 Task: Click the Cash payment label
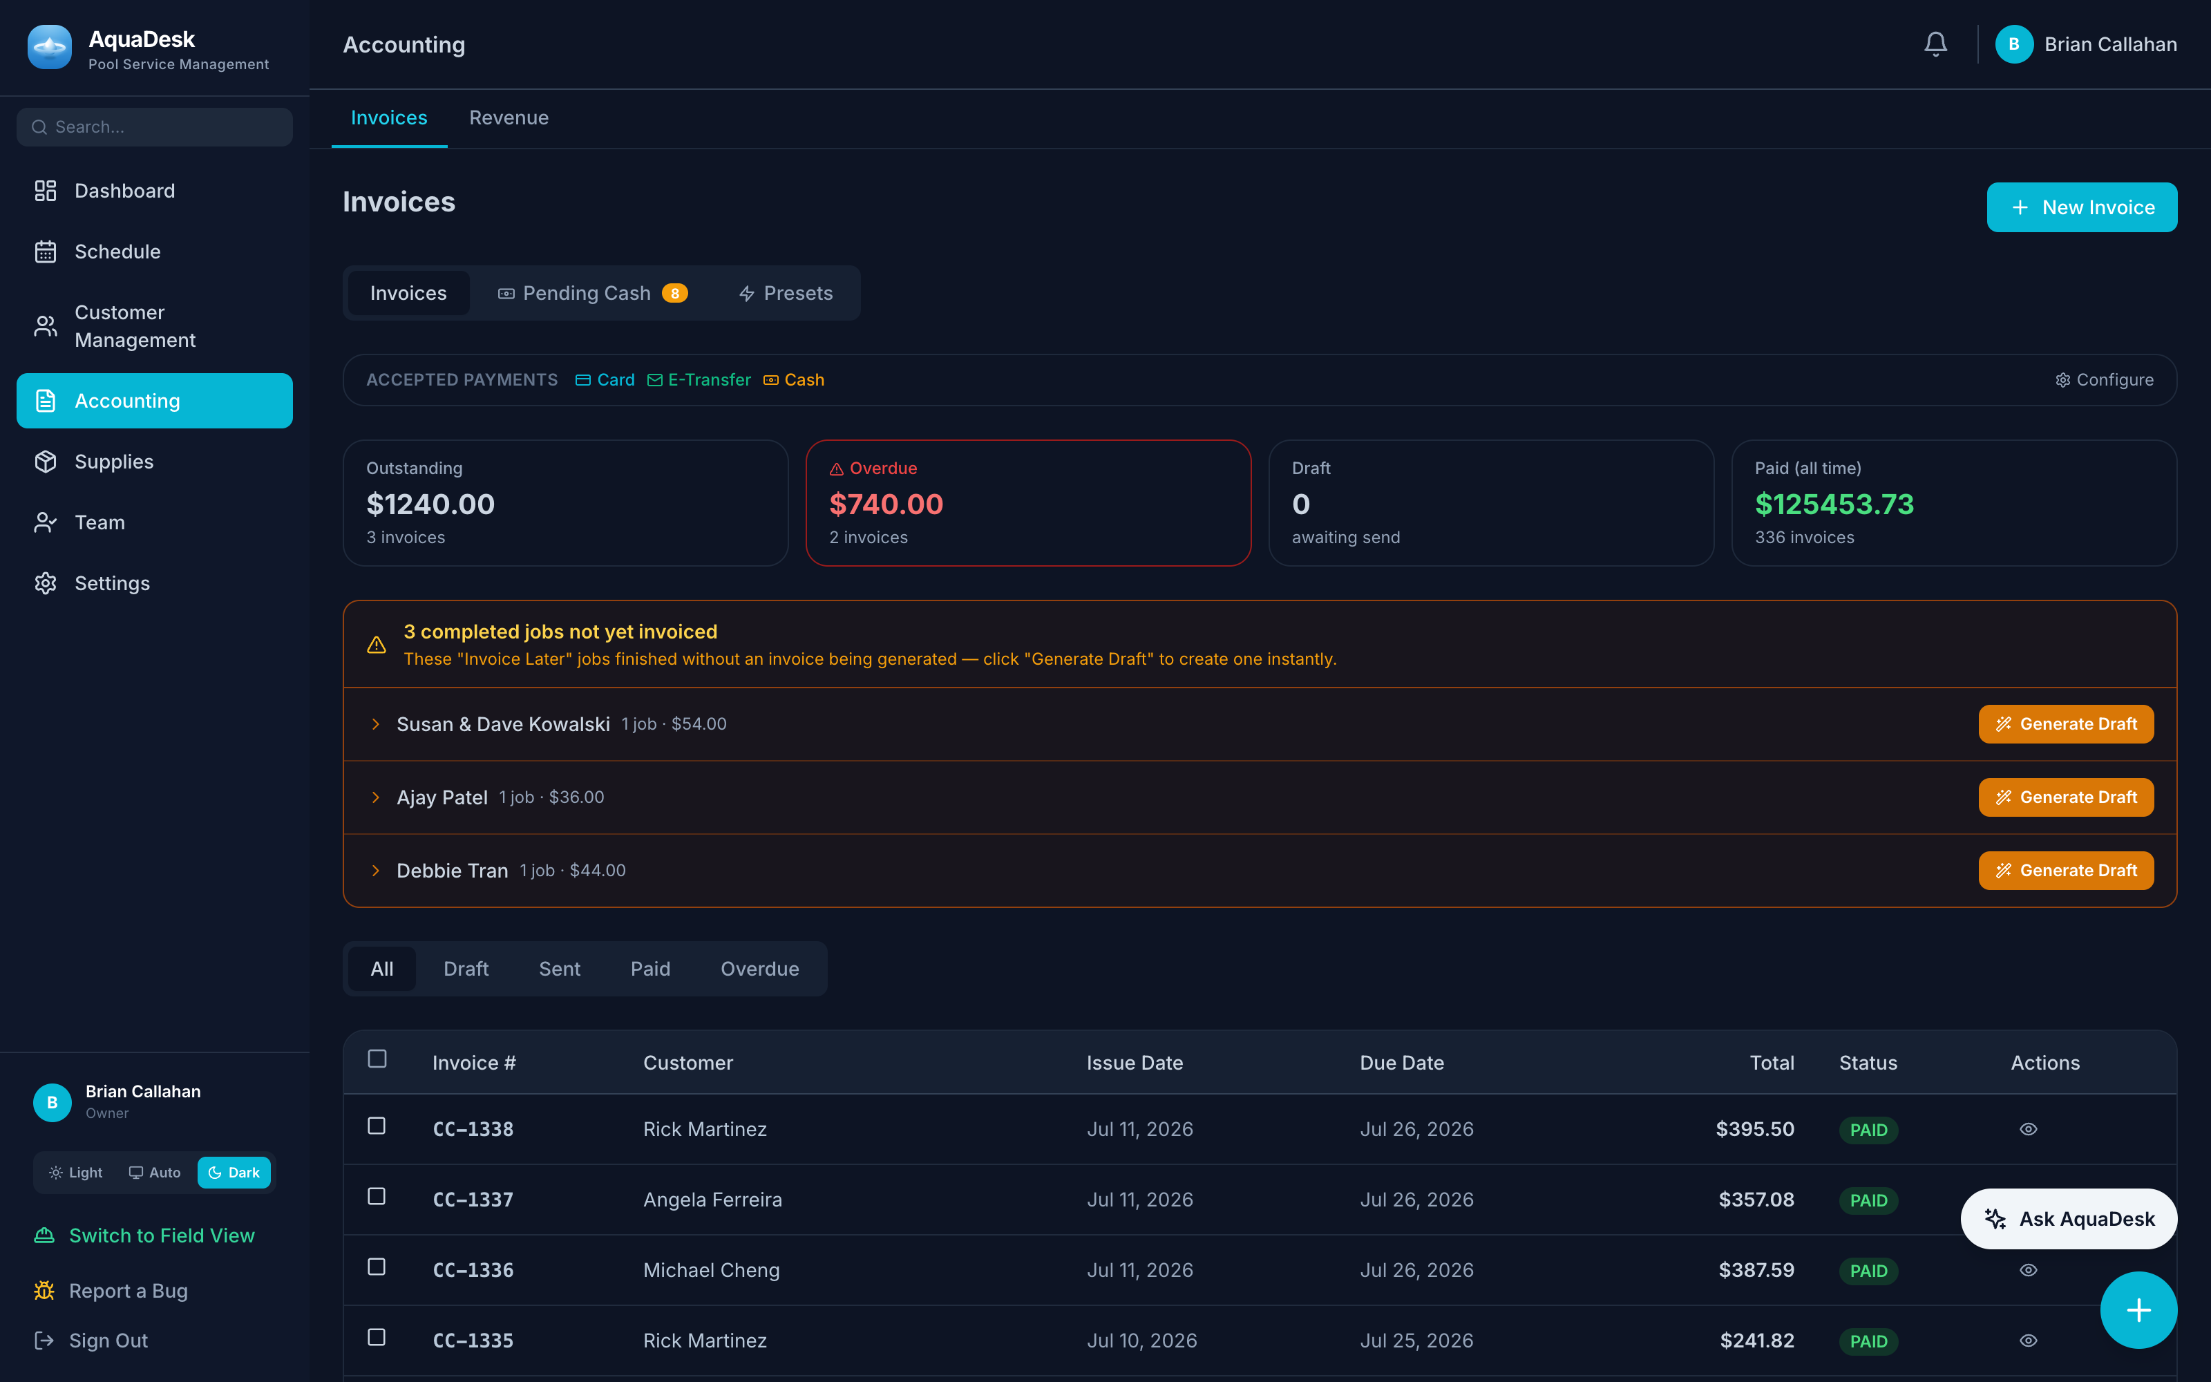point(804,379)
